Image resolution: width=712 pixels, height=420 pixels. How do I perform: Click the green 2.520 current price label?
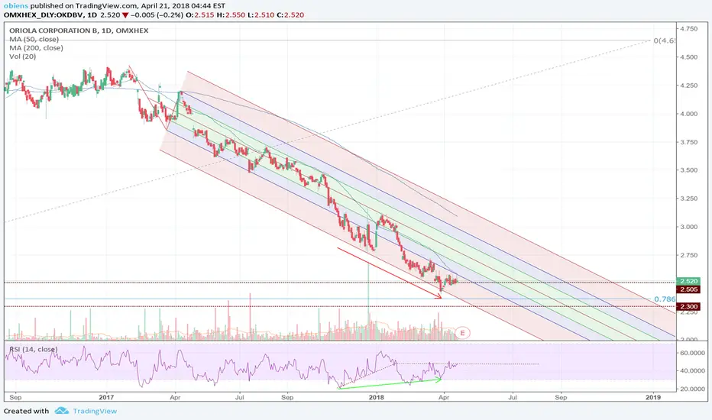tap(688, 282)
